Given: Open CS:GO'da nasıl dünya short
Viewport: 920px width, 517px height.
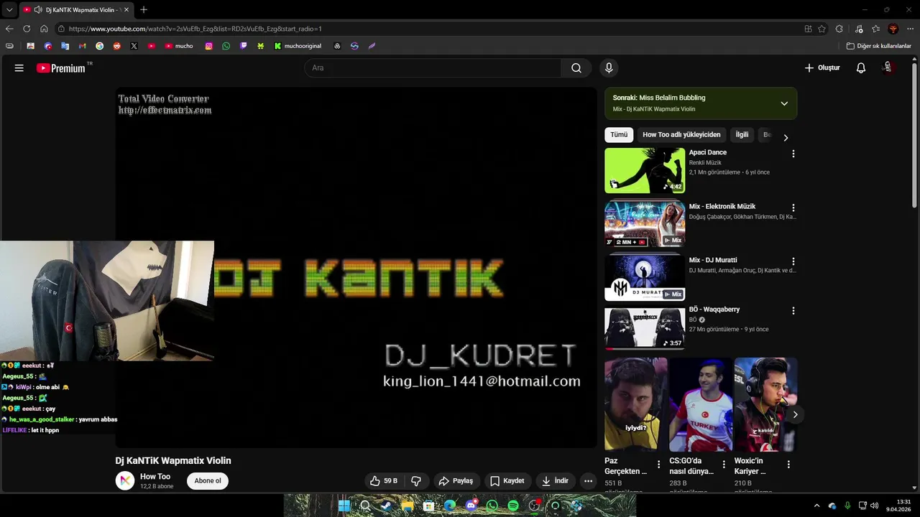Looking at the screenshot, I should pyautogui.click(x=701, y=405).
